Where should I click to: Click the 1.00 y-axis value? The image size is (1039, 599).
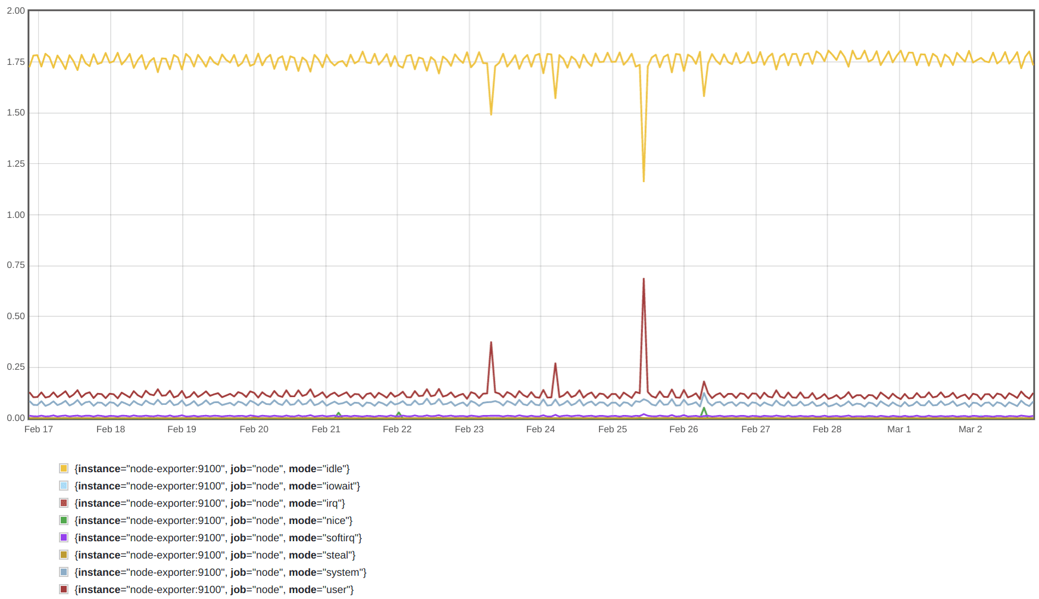click(x=16, y=215)
